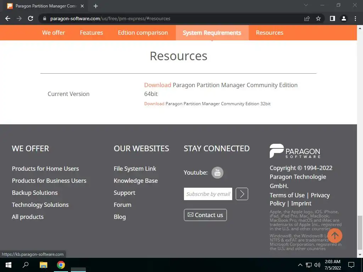Image resolution: width=363 pixels, height=272 pixels.
Task: Open the Terms of Use link
Action: click(x=287, y=195)
